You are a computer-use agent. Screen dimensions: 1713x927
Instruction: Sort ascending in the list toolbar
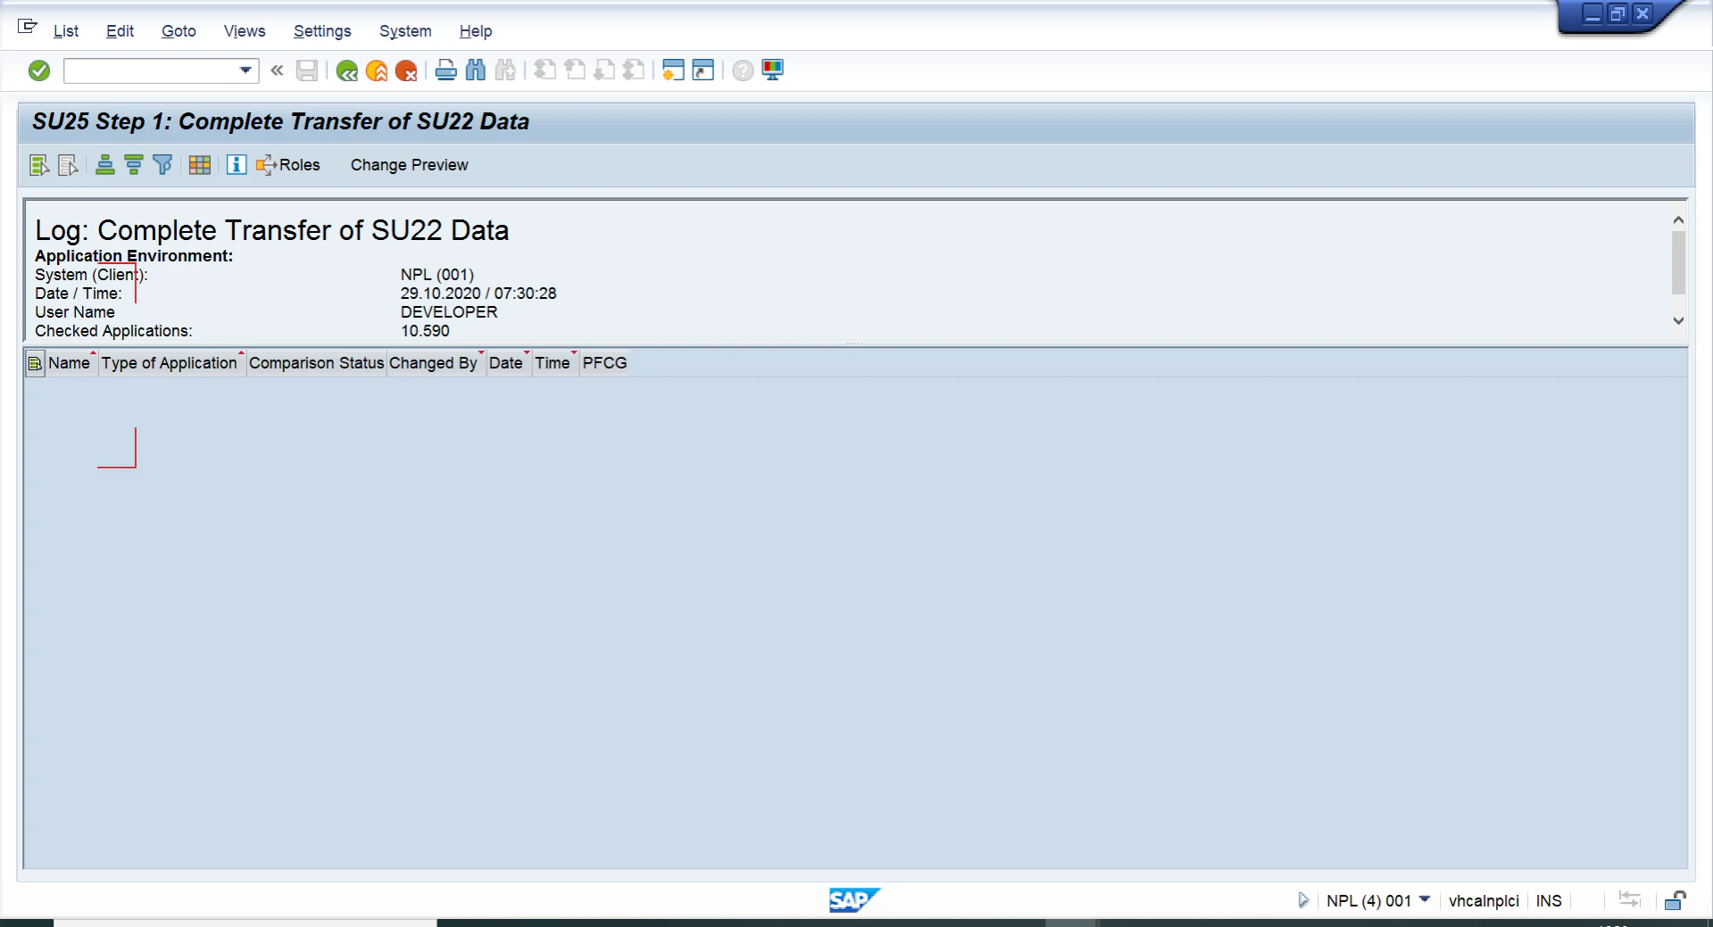(105, 165)
